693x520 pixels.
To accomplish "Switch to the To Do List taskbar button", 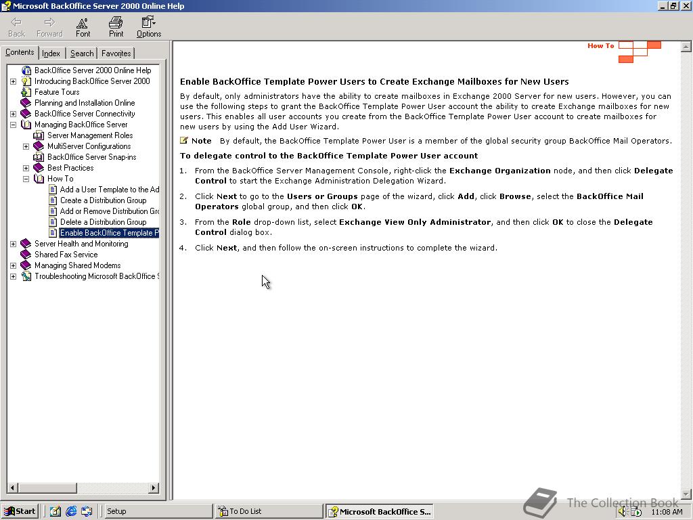I will tap(269, 511).
